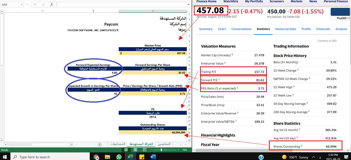Switch to الشركة المستهدفة sheet tab

[141, 144]
